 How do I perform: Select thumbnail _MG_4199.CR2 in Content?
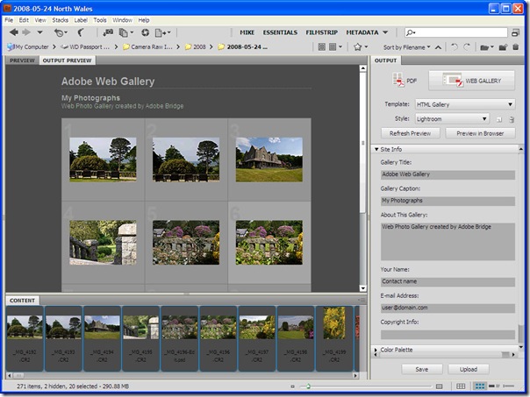(x=334, y=338)
